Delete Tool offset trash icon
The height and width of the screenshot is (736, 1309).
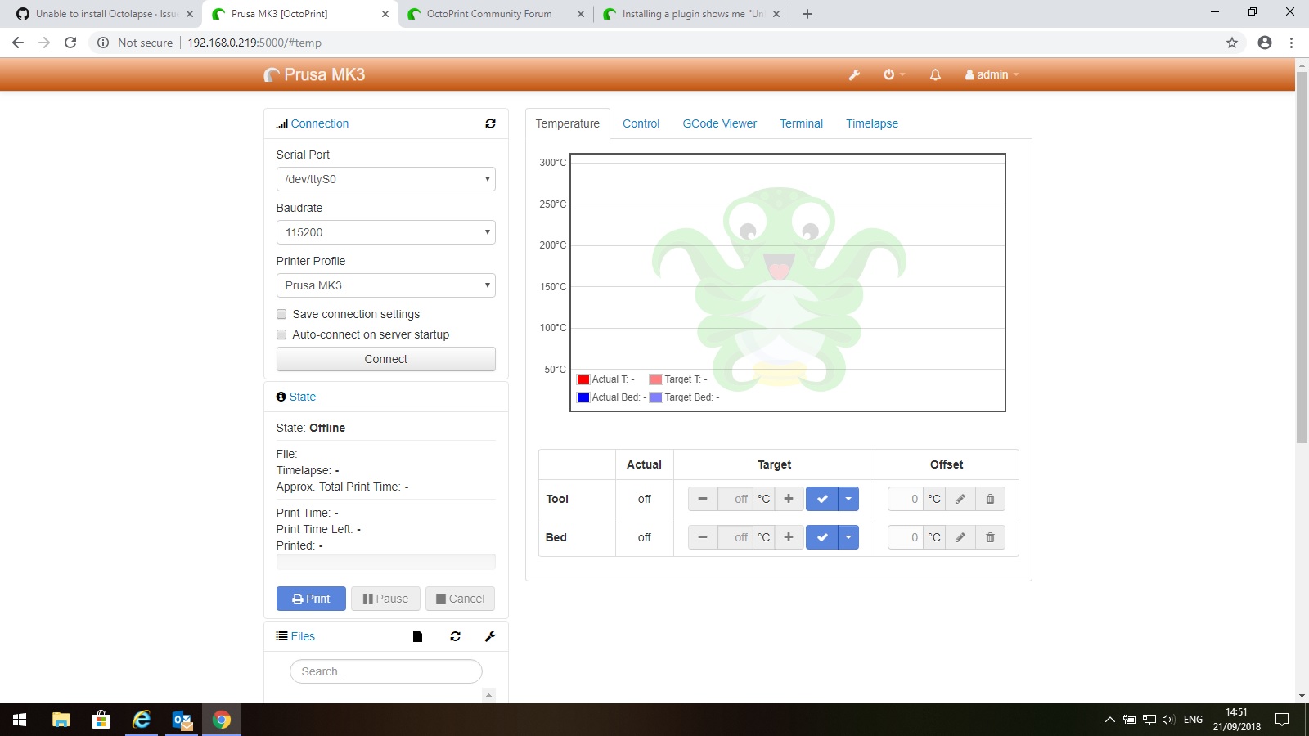(990, 499)
